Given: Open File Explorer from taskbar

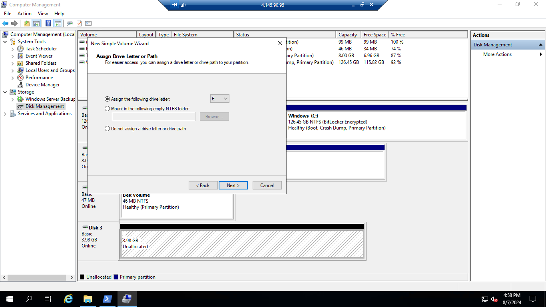Looking at the screenshot, I should click(88, 299).
